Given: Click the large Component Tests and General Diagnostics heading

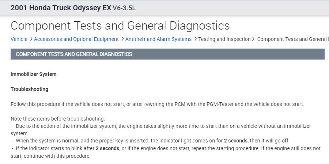Looking at the screenshot, I should click(x=120, y=26).
